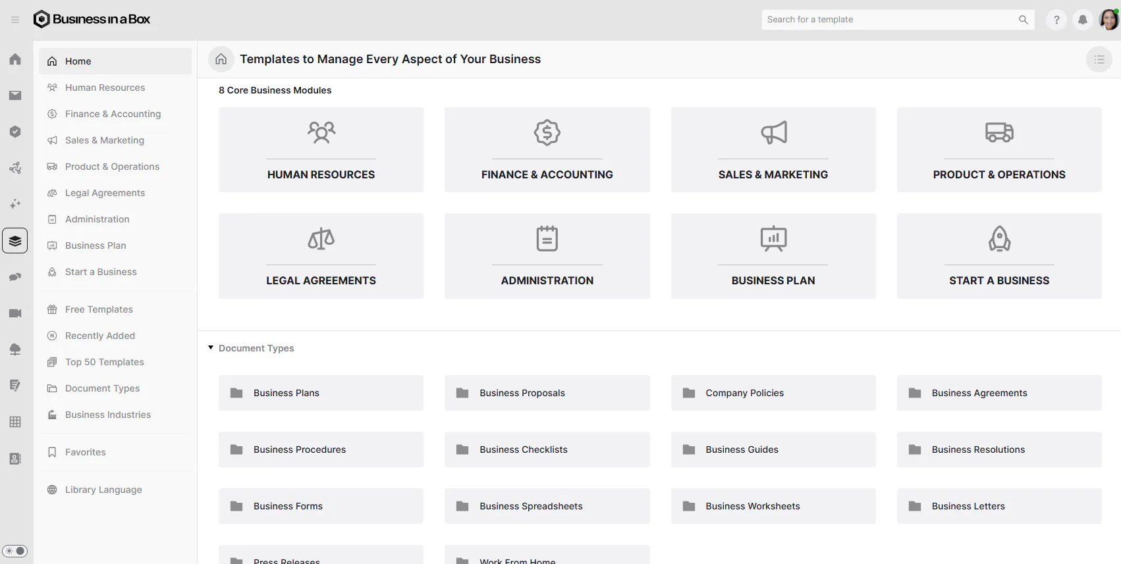Open the Business Proposals folder
This screenshot has height=564, width=1121.
tap(547, 393)
